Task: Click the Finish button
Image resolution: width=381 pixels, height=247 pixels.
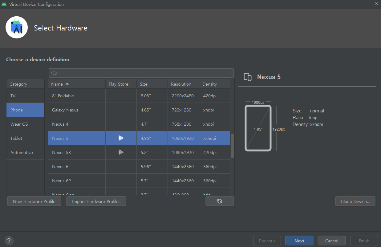Action: (364, 241)
